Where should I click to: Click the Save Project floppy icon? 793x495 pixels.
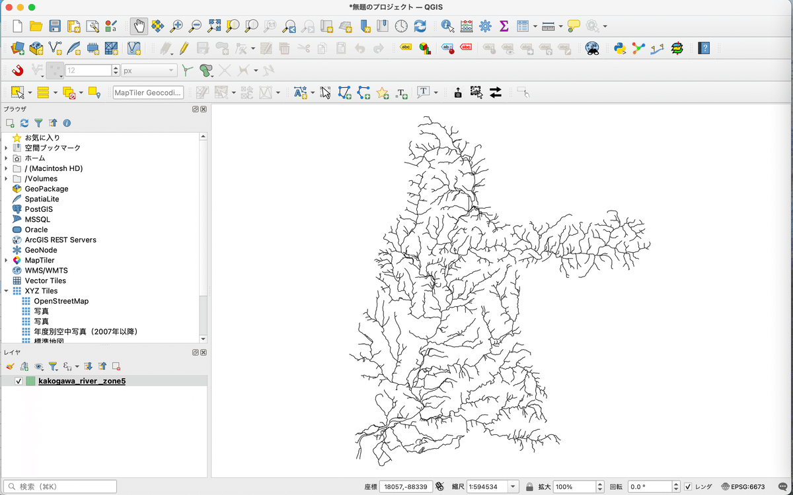pyautogui.click(x=55, y=26)
